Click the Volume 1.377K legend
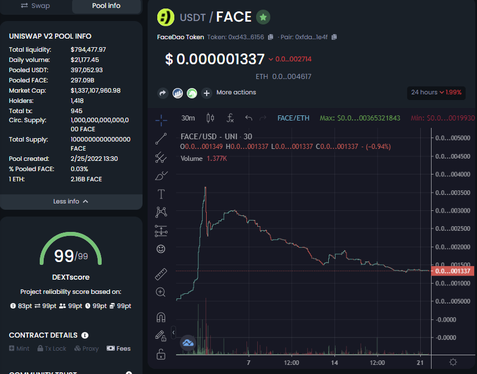 coord(203,159)
